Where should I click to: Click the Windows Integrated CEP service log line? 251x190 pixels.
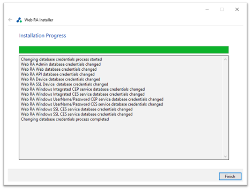click(83, 89)
